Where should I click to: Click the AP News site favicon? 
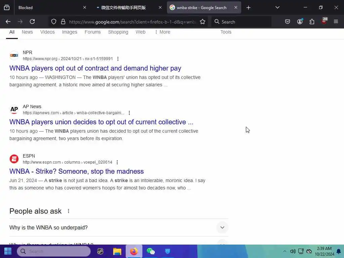(14, 109)
